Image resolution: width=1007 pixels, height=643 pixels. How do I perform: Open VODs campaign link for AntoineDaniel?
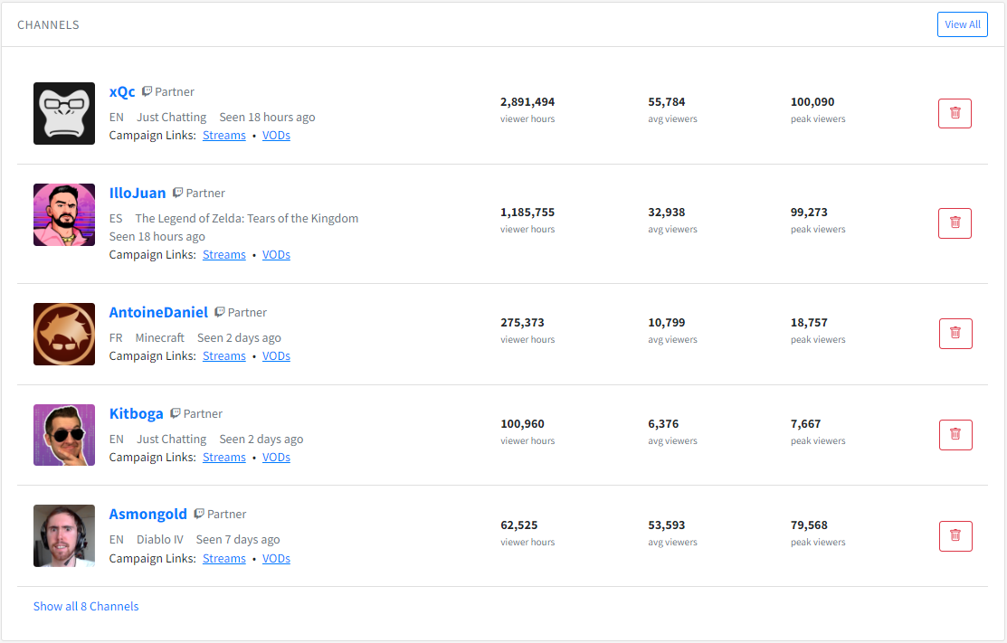(x=276, y=356)
